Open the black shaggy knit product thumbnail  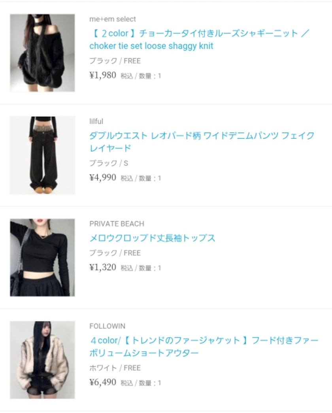click(x=42, y=53)
